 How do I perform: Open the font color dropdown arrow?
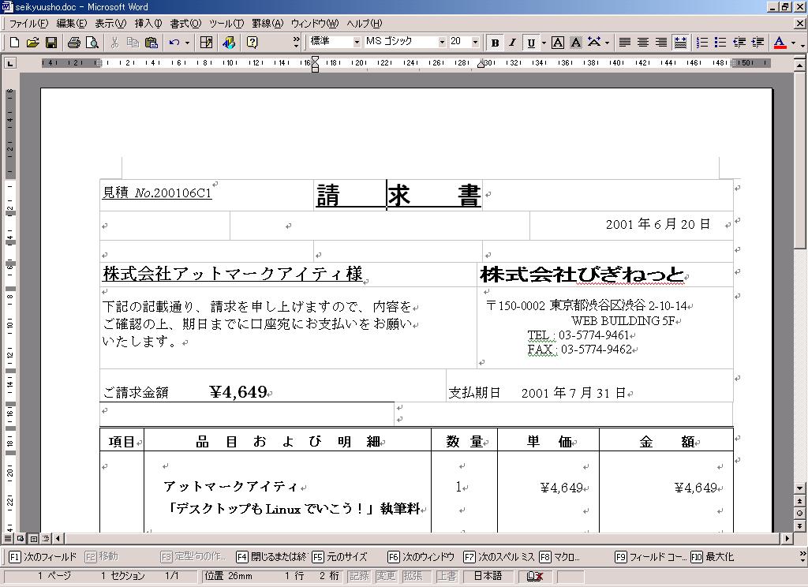793,43
